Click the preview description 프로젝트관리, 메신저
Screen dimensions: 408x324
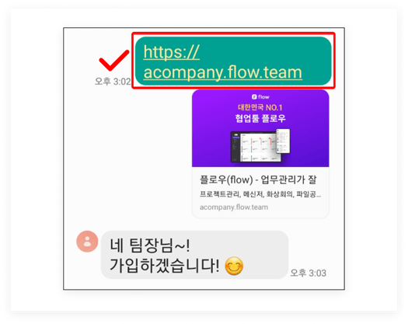click(x=260, y=194)
